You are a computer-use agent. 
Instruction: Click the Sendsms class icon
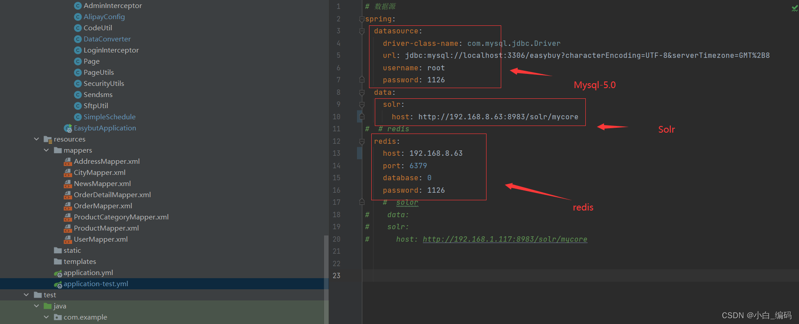pyautogui.click(x=78, y=95)
